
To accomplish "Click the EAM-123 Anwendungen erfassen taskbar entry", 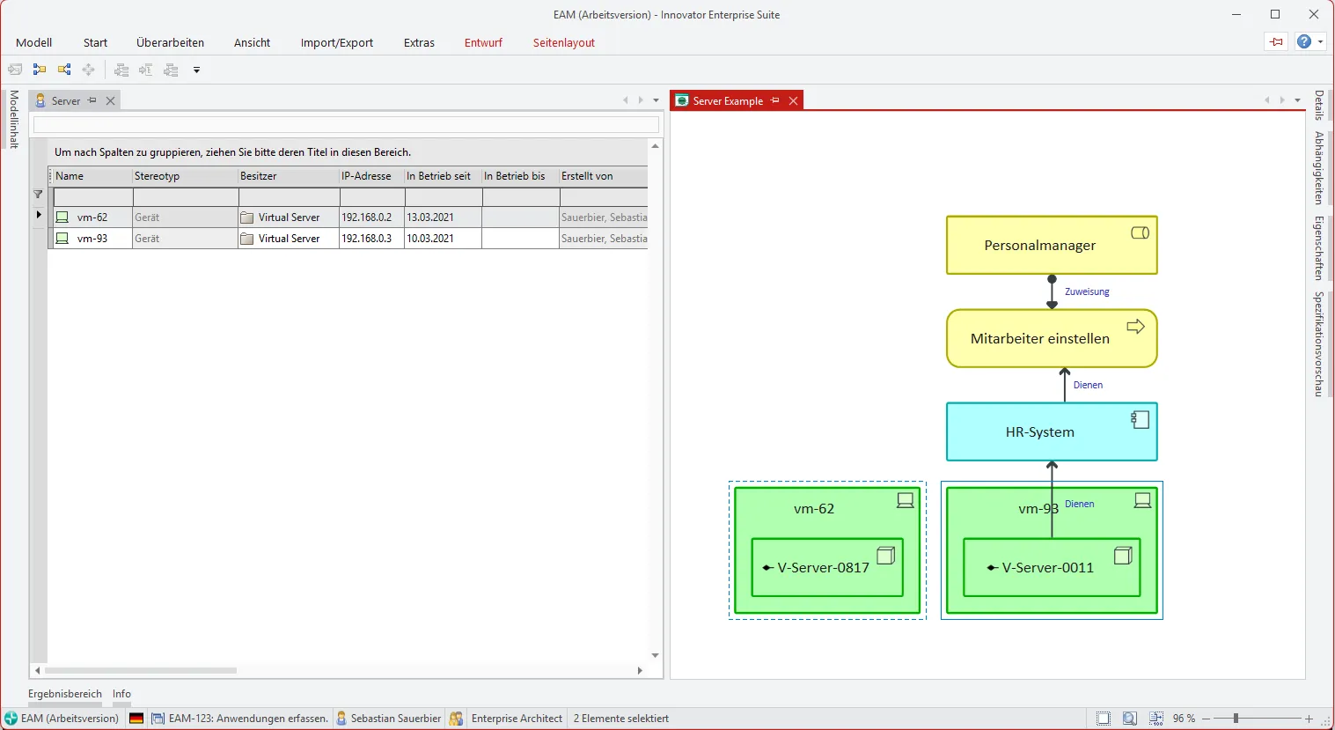I will coord(239,718).
